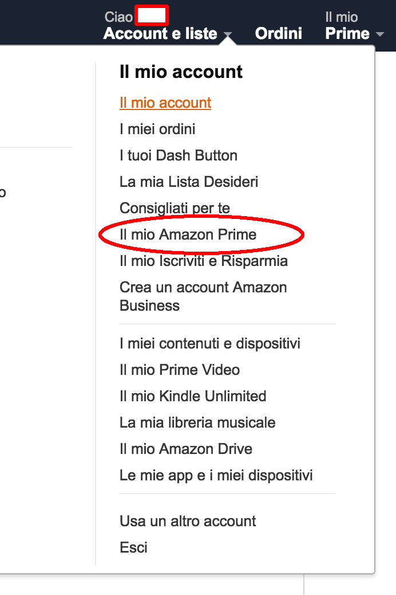Click the Account e liste menu label
396x595 pixels.
click(x=160, y=33)
